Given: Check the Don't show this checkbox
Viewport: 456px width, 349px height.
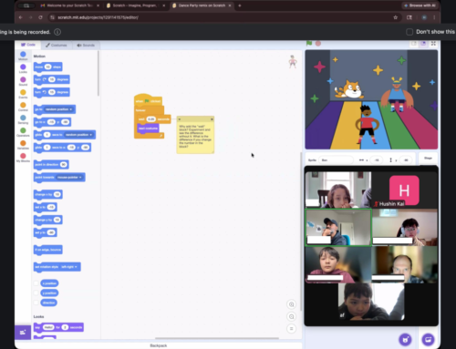Looking at the screenshot, I should (409, 32).
